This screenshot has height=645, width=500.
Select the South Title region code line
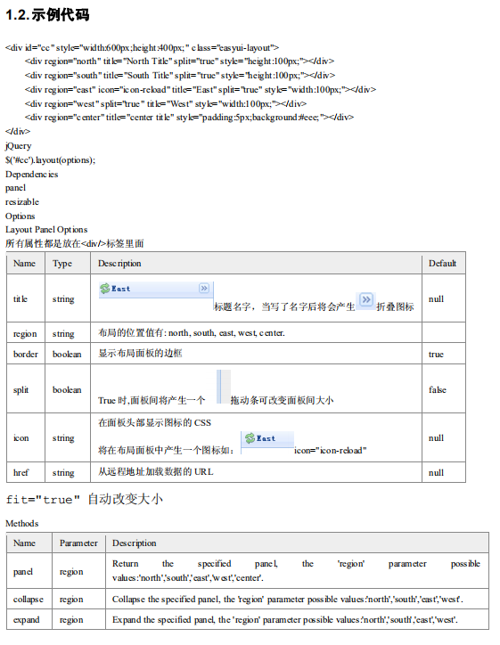click(180, 75)
